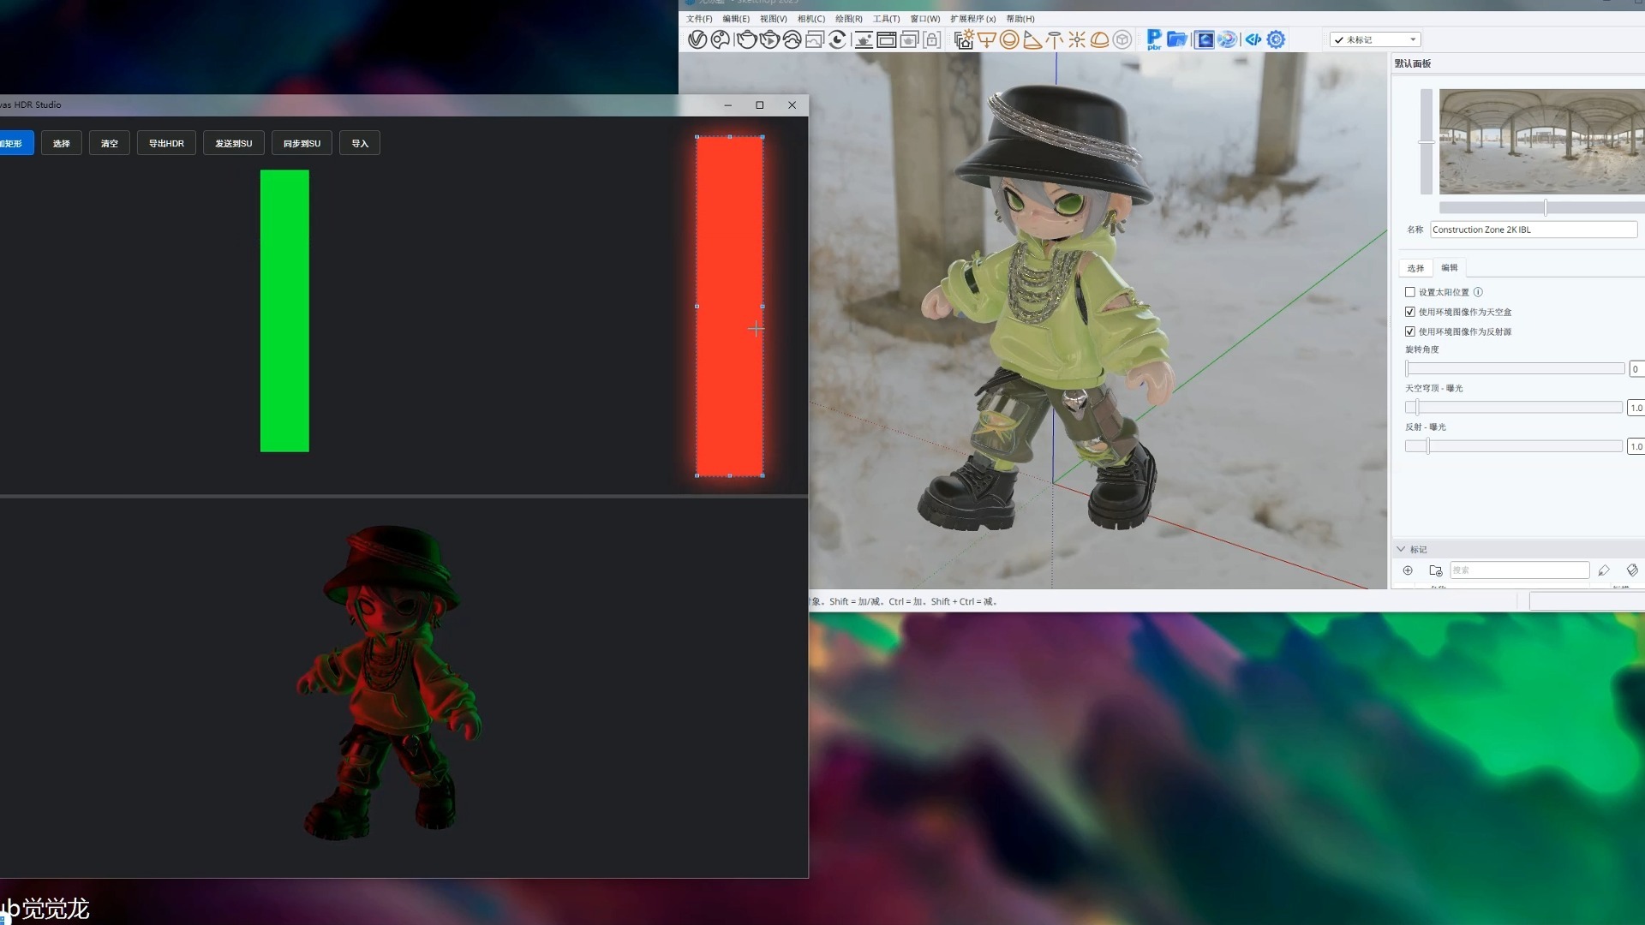Screen dimensions: 1645x925
Task: Click the 导入 button
Action: click(360, 143)
